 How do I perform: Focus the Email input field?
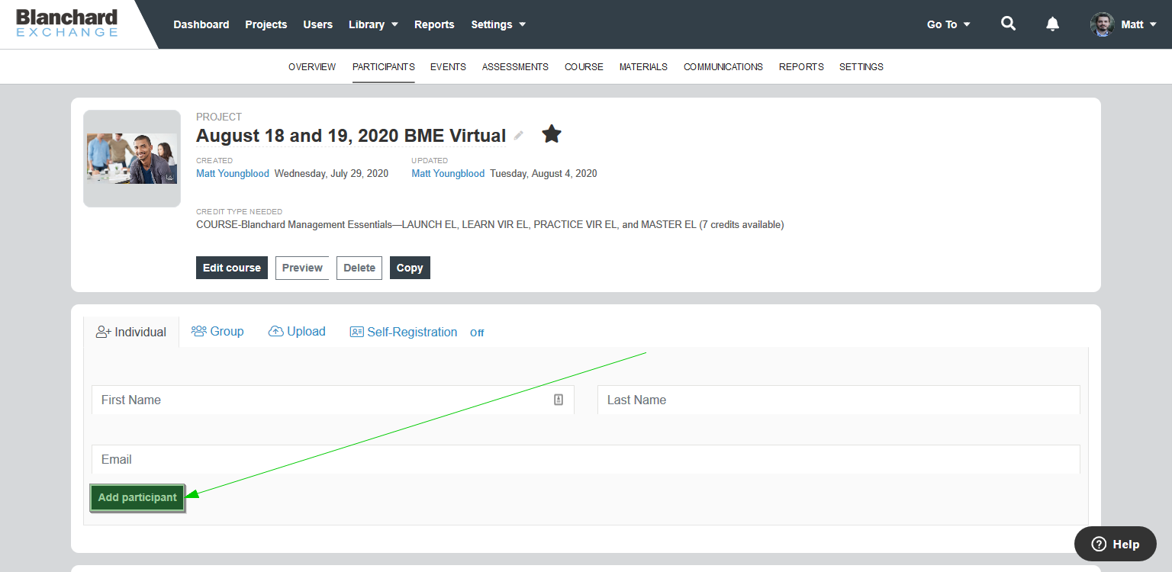(x=586, y=459)
